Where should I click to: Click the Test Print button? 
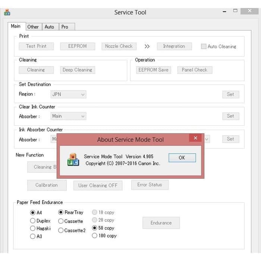pos(36,46)
